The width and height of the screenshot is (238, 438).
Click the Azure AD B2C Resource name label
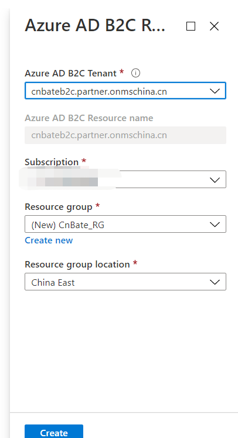[89, 118]
